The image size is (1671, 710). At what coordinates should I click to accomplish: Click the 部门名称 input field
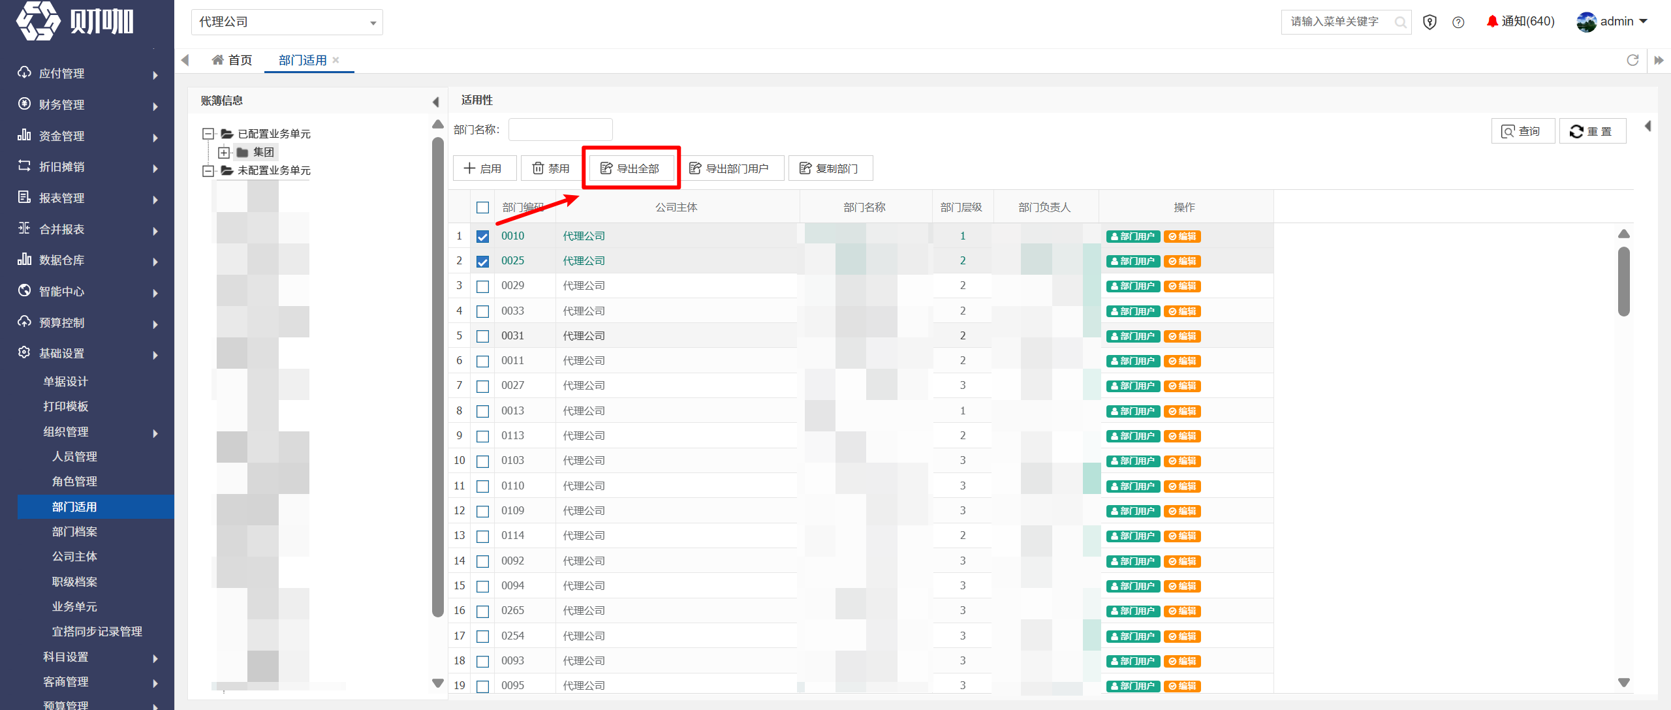click(x=561, y=130)
